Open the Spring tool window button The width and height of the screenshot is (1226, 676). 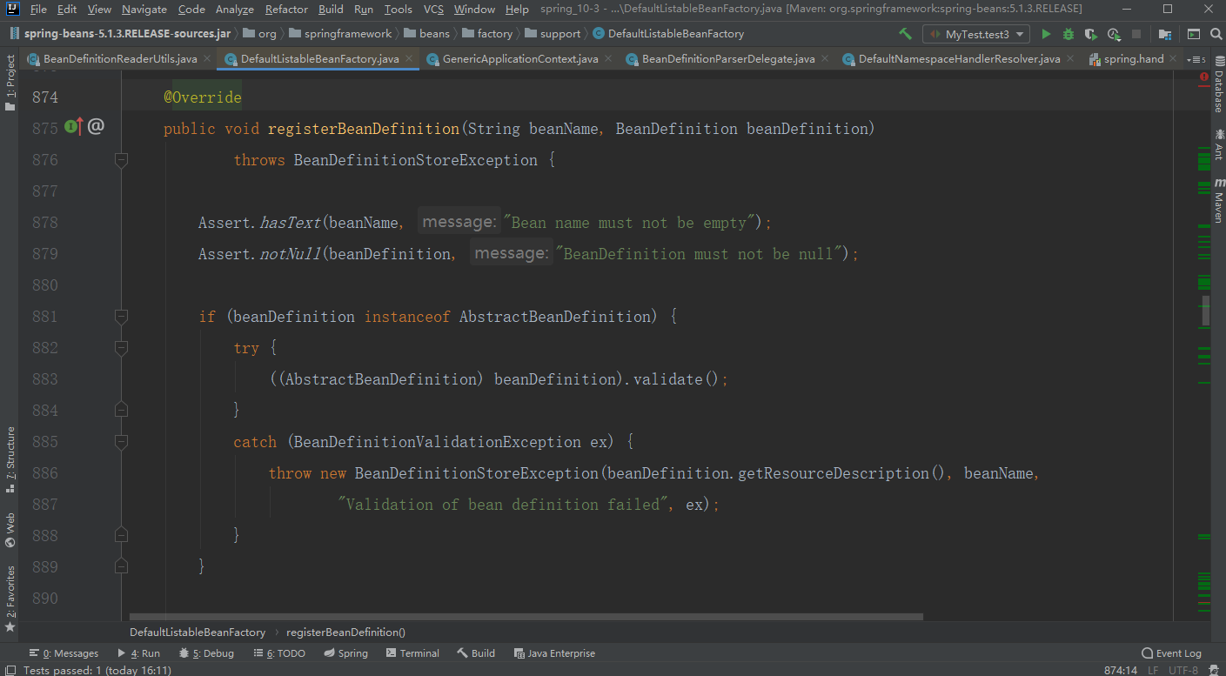[x=346, y=653]
